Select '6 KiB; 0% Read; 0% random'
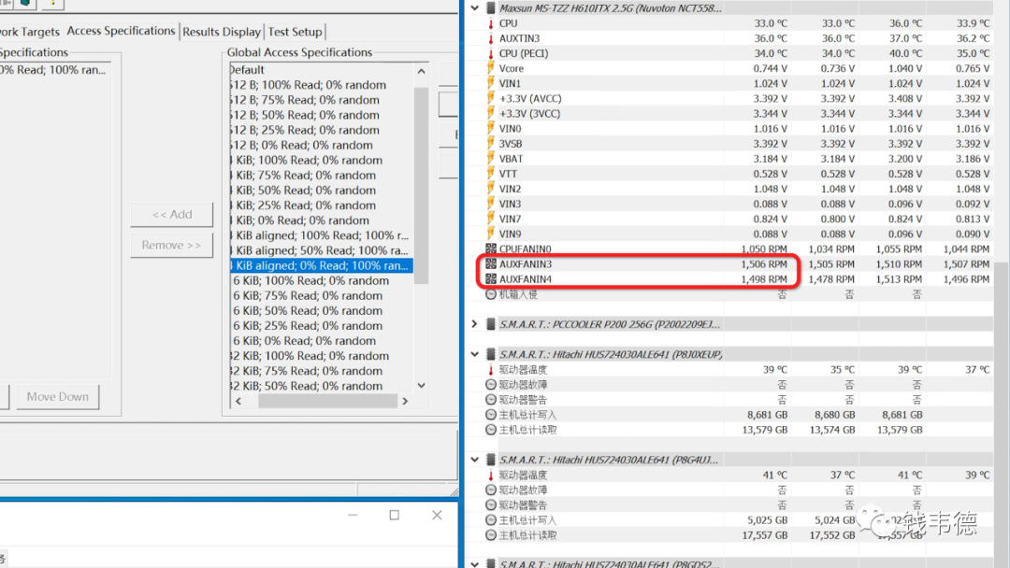The image size is (1010, 568). (x=322, y=341)
